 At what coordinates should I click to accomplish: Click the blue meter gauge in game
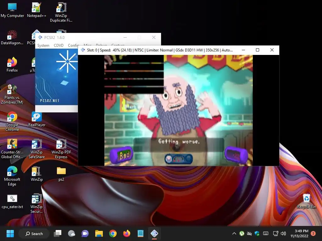coord(179,159)
